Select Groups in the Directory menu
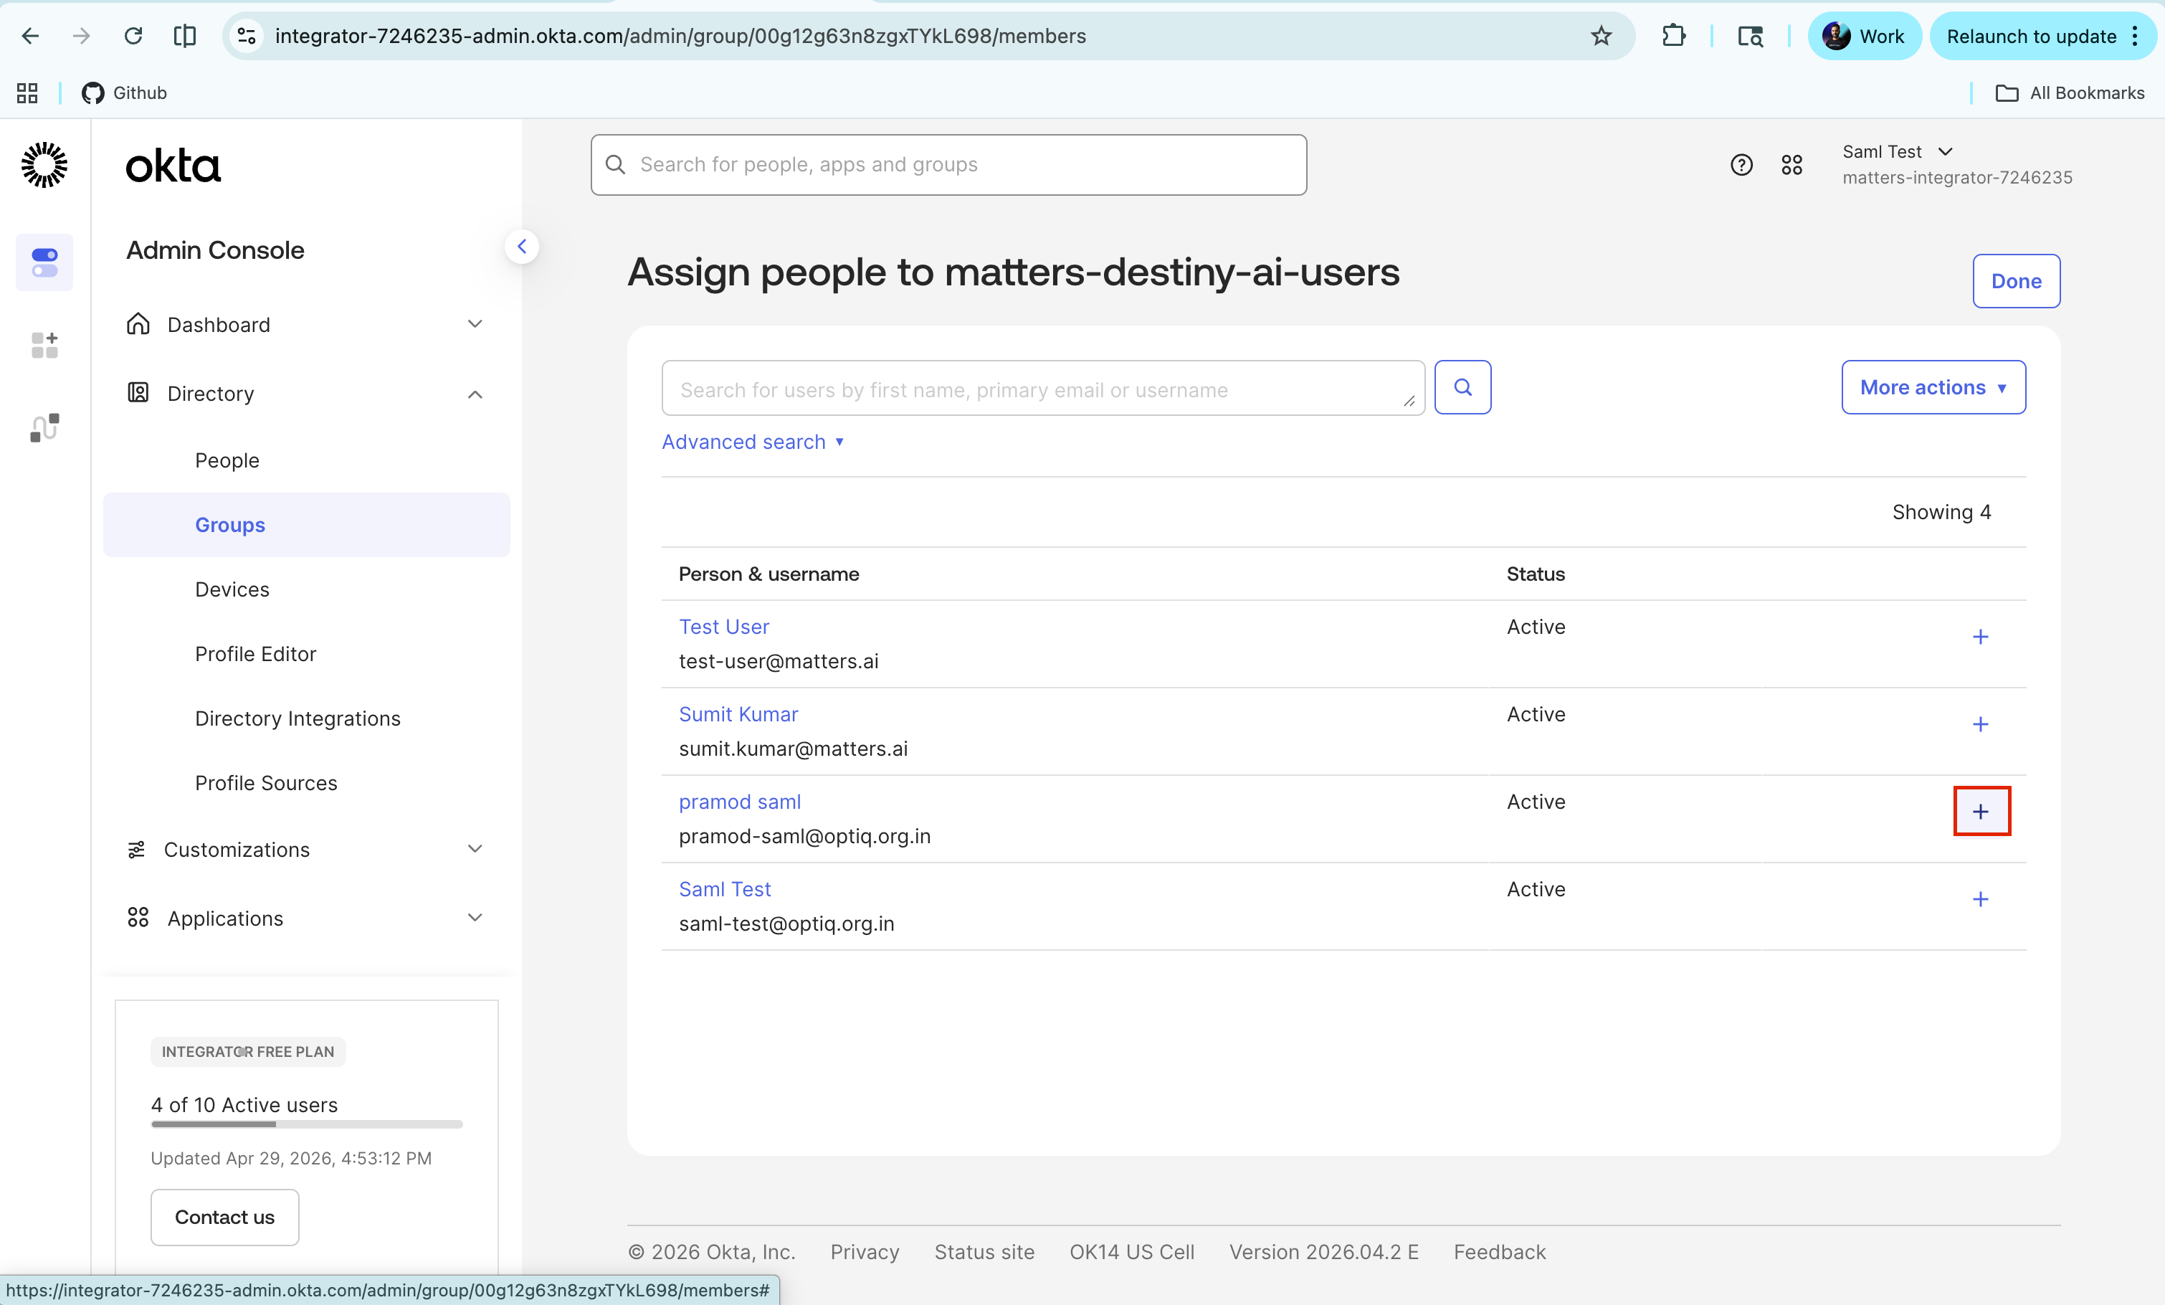 point(306,525)
